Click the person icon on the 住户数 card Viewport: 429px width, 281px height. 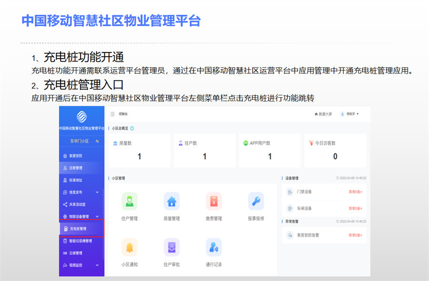point(181,143)
